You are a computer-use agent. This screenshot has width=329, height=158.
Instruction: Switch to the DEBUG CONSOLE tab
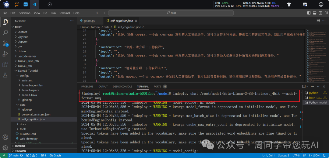pos(122,87)
